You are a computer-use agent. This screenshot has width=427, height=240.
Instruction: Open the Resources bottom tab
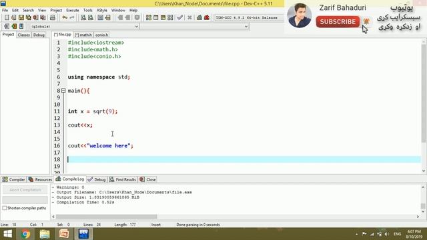(40, 179)
